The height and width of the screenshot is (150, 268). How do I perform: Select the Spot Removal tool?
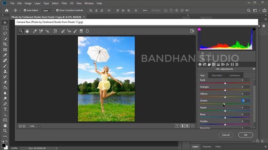tap(63, 31)
